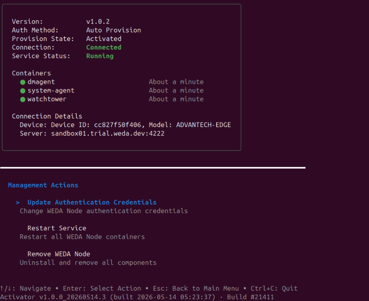This screenshot has width=369, height=301.
Task: Click the Service Status: label
Action: point(41,56)
